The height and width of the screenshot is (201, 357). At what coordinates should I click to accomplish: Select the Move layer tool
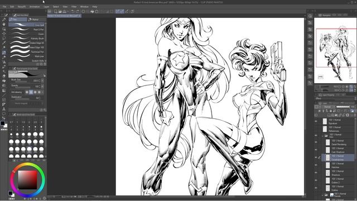(4, 33)
